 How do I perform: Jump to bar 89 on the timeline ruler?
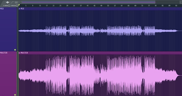click(169, 6)
